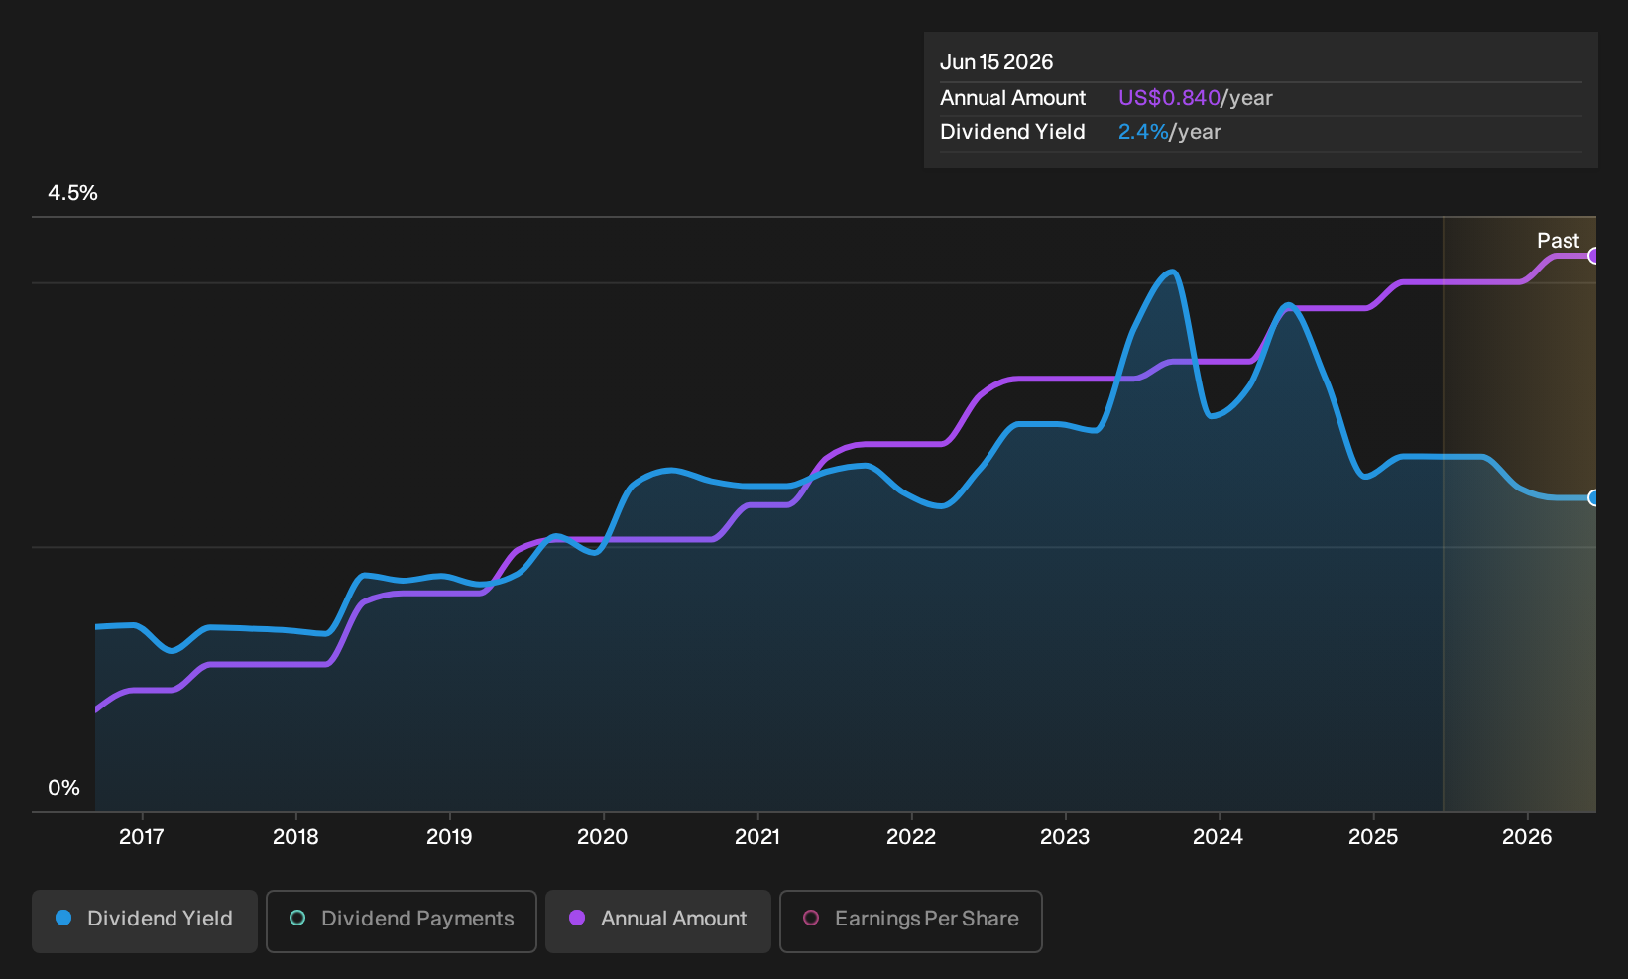Click the pink Earnings Per Share circle
Screen dimensions: 1628x979
click(811, 918)
